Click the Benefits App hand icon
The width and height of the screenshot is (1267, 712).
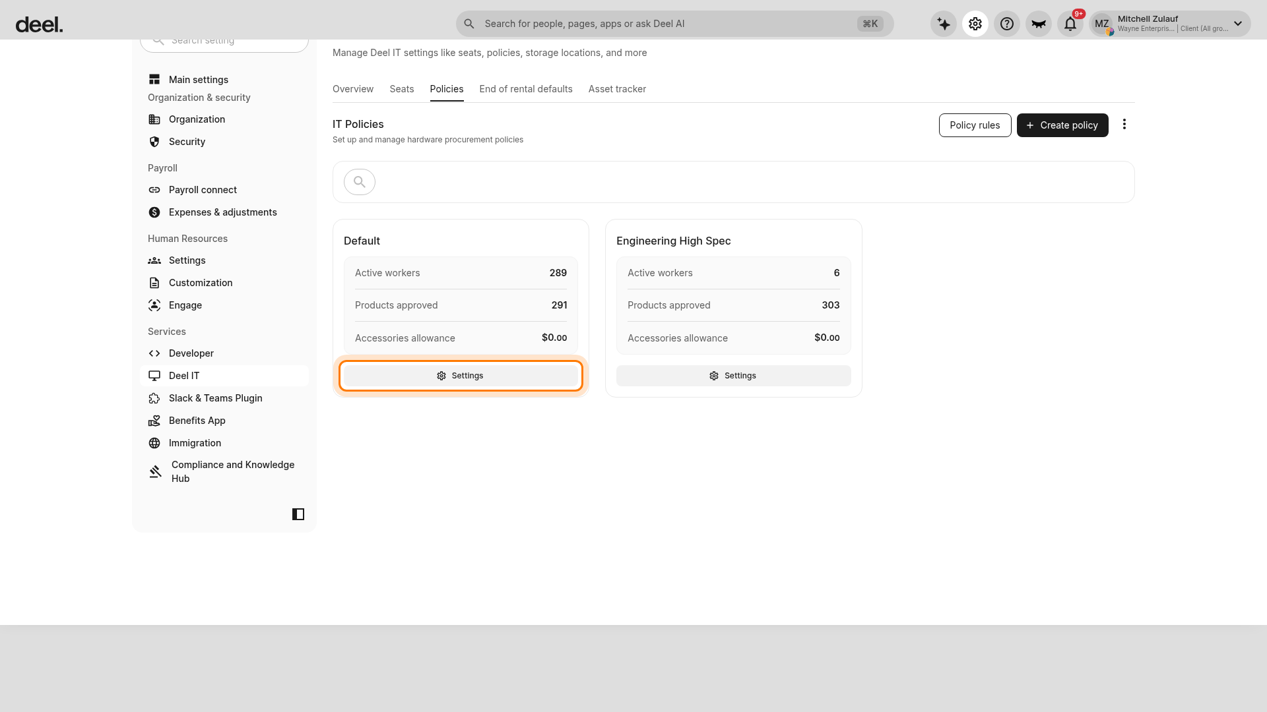click(x=154, y=421)
